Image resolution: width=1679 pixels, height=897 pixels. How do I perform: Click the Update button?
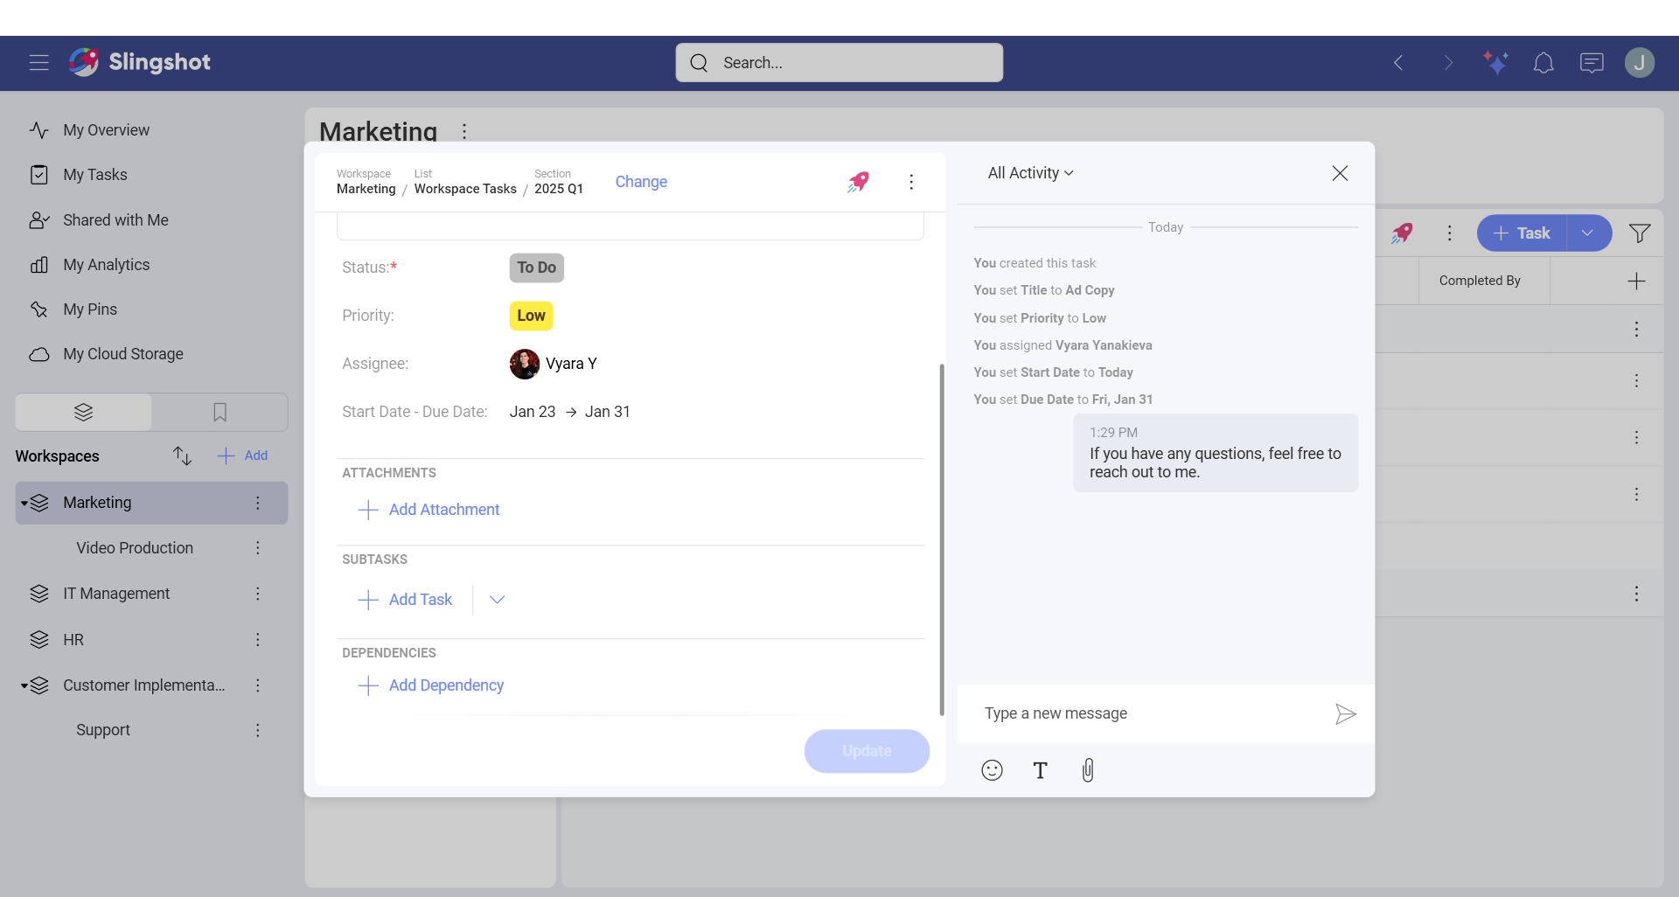pyautogui.click(x=867, y=751)
